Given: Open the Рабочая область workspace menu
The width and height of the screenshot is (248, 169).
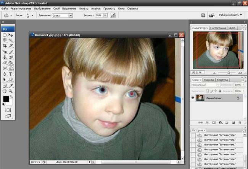Looking at the screenshot, I should click(x=230, y=15).
